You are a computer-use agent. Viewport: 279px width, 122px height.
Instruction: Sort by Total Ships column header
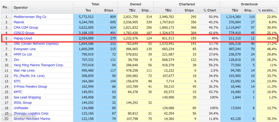[x=106, y=11]
